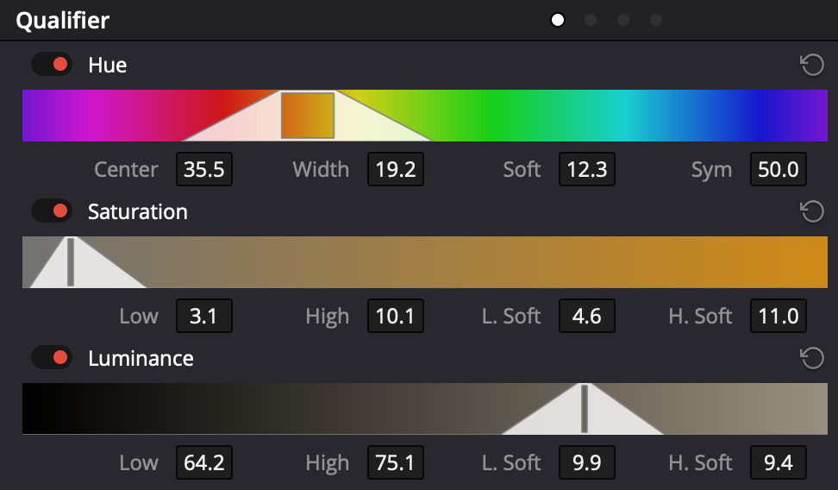This screenshot has height=490, width=838.
Task: Disable the Hue qualifier toggle
Action: [x=52, y=65]
